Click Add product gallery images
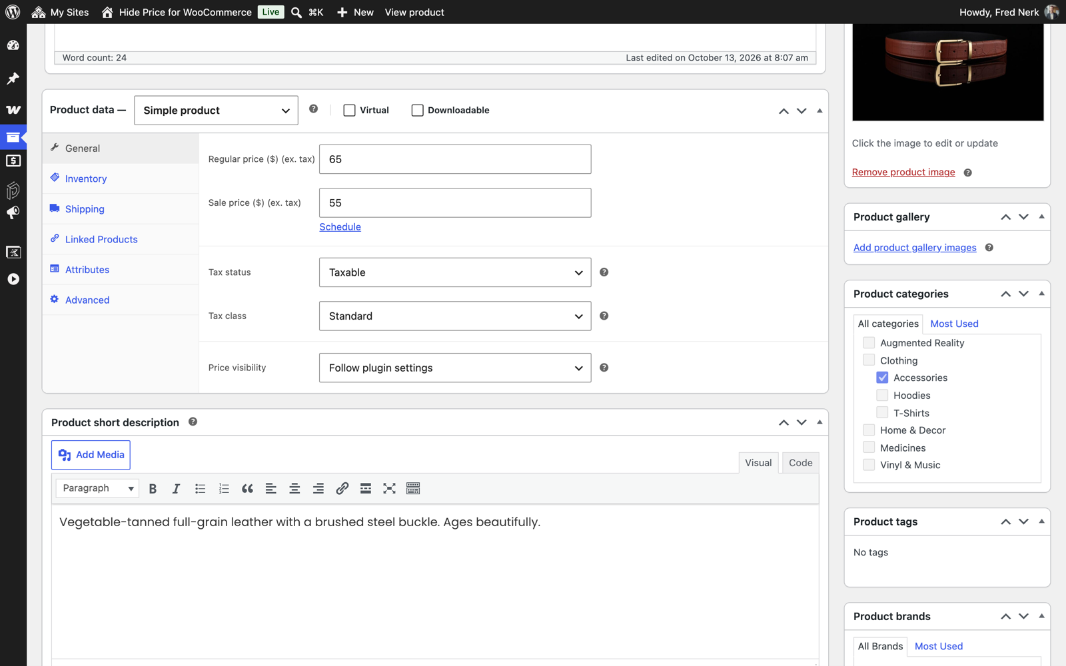The height and width of the screenshot is (666, 1066). tap(915, 248)
